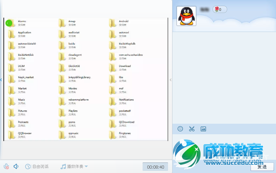Click the scissors screenshot tool
Image resolution: width=276 pixels, height=173 pixels.
coord(191,129)
